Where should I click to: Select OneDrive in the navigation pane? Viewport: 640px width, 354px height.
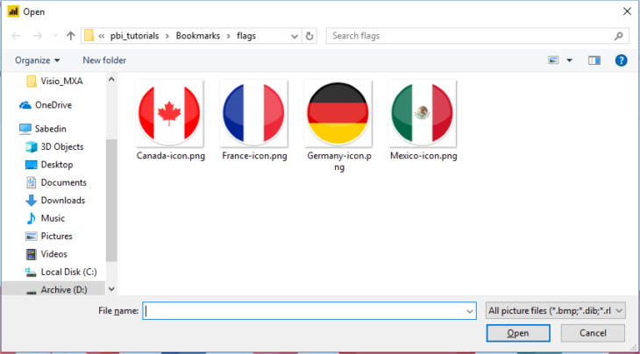(x=46, y=105)
